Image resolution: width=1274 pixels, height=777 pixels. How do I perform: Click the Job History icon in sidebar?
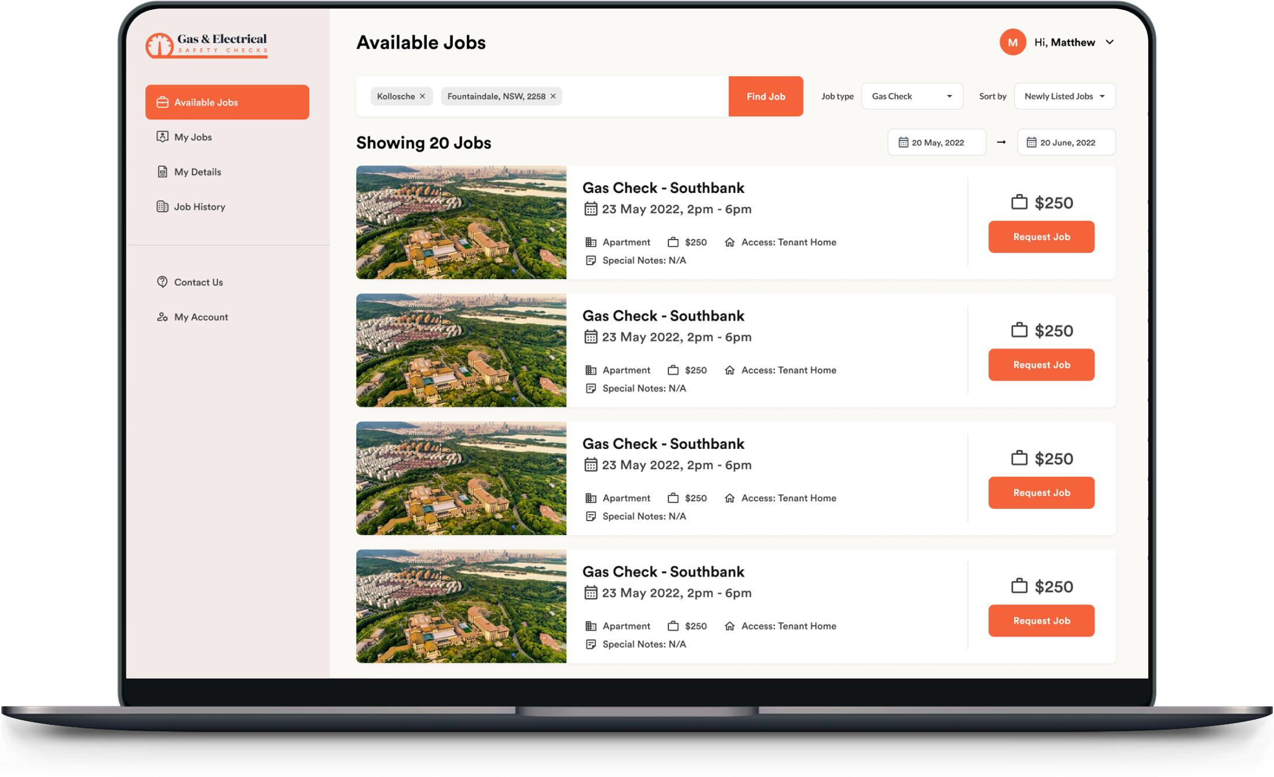pyautogui.click(x=162, y=206)
